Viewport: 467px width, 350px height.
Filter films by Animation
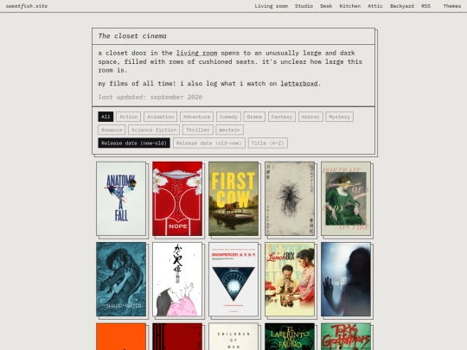tap(161, 117)
